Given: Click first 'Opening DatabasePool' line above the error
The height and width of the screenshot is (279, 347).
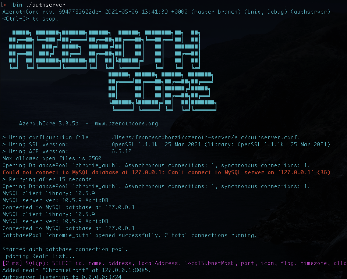Looking at the screenshot, I should (156, 165).
